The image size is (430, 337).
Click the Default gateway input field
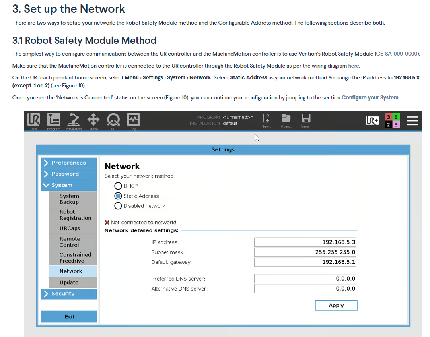pos(305,262)
